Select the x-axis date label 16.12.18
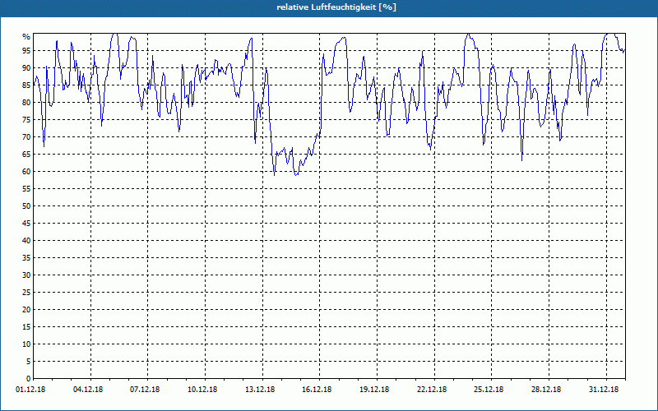Image resolution: width=658 pixels, height=411 pixels. point(317,390)
